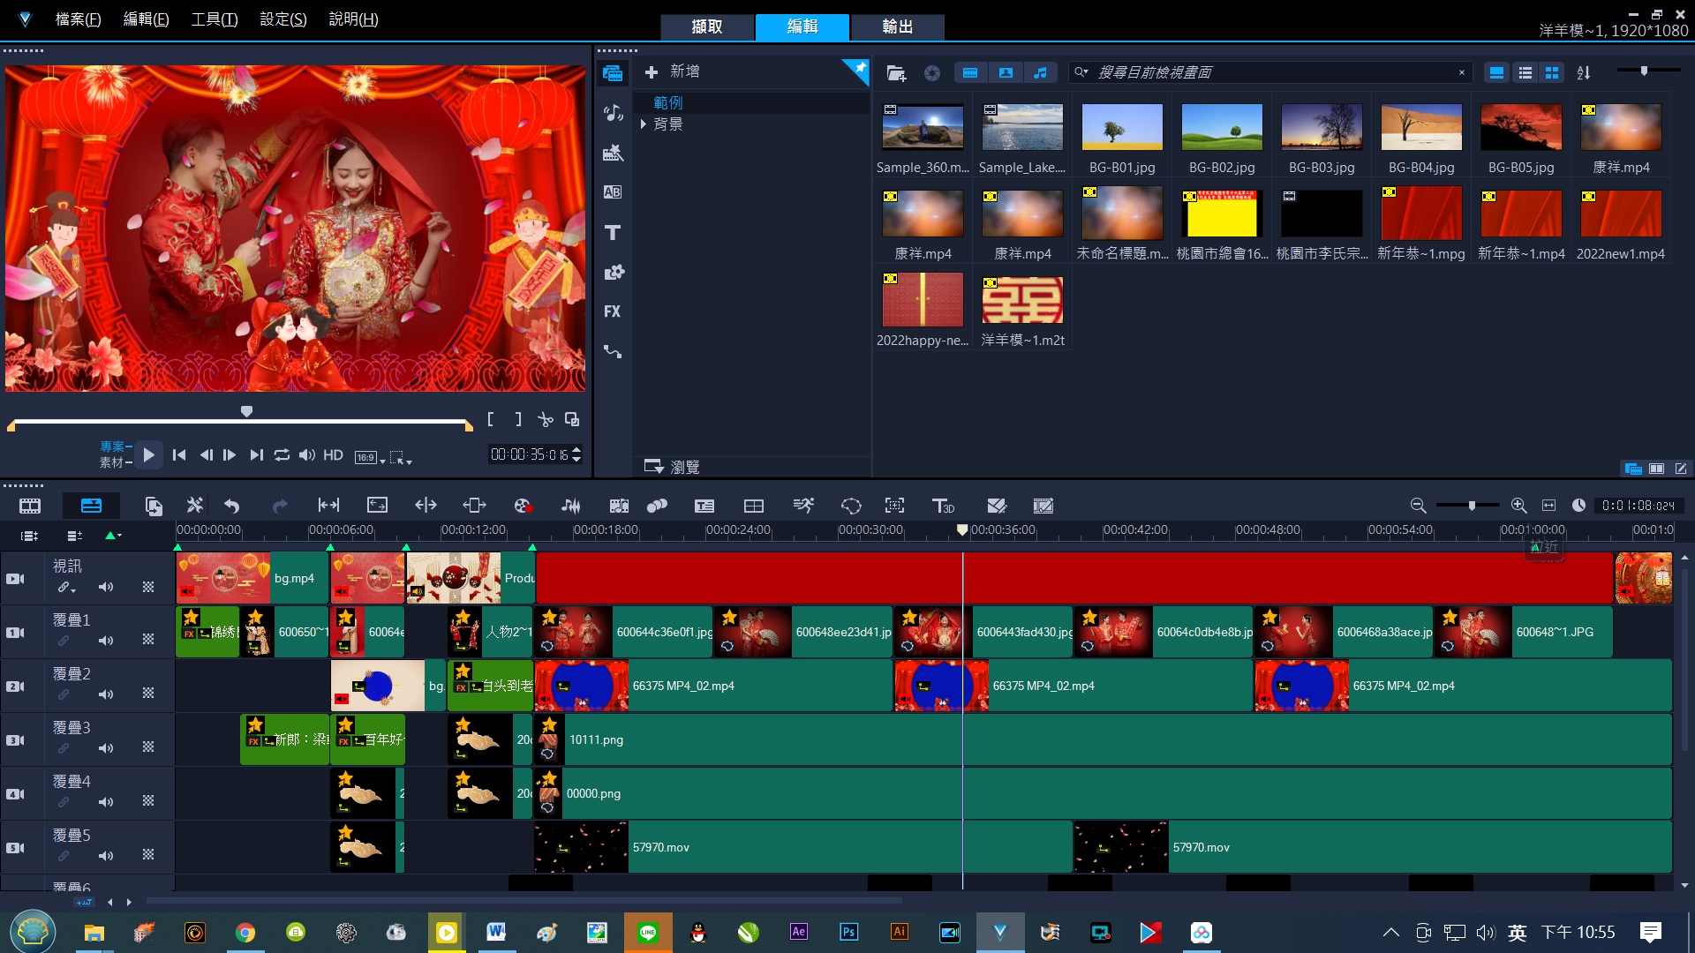The width and height of the screenshot is (1695, 953).
Task: Open the Sound library panel icon
Action: pyautogui.click(x=613, y=113)
